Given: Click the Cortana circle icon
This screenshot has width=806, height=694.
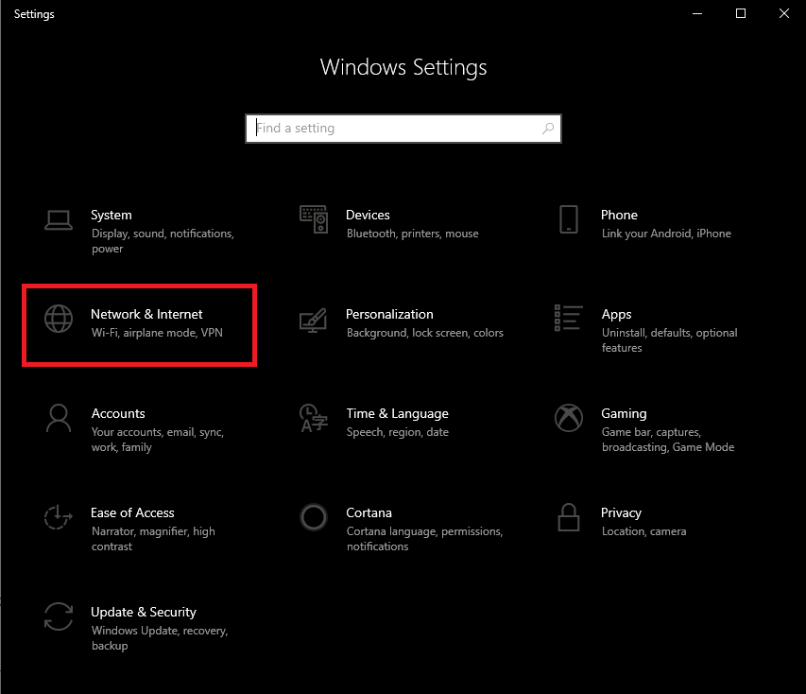Looking at the screenshot, I should (314, 517).
